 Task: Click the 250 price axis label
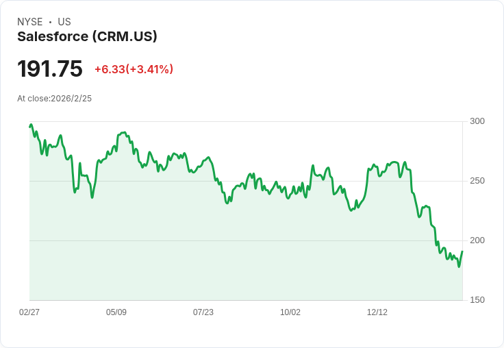[x=477, y=181]
